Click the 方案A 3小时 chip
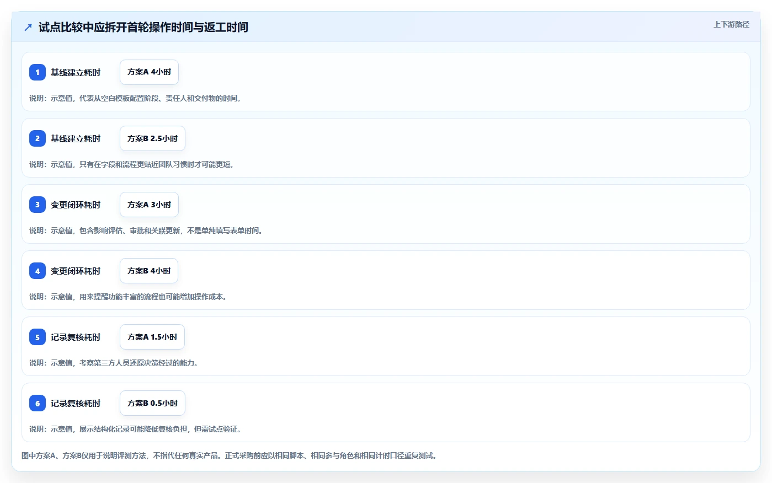The height and width of the screenshot is (483, 772). [149, 205]
